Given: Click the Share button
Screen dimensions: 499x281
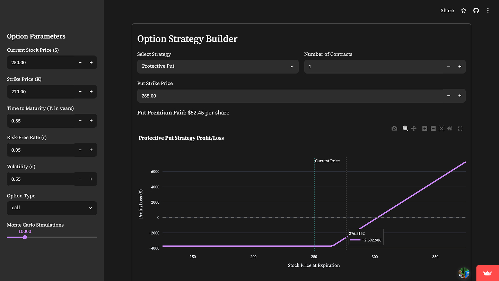Looking at the screenshot, I should point(447,10).
